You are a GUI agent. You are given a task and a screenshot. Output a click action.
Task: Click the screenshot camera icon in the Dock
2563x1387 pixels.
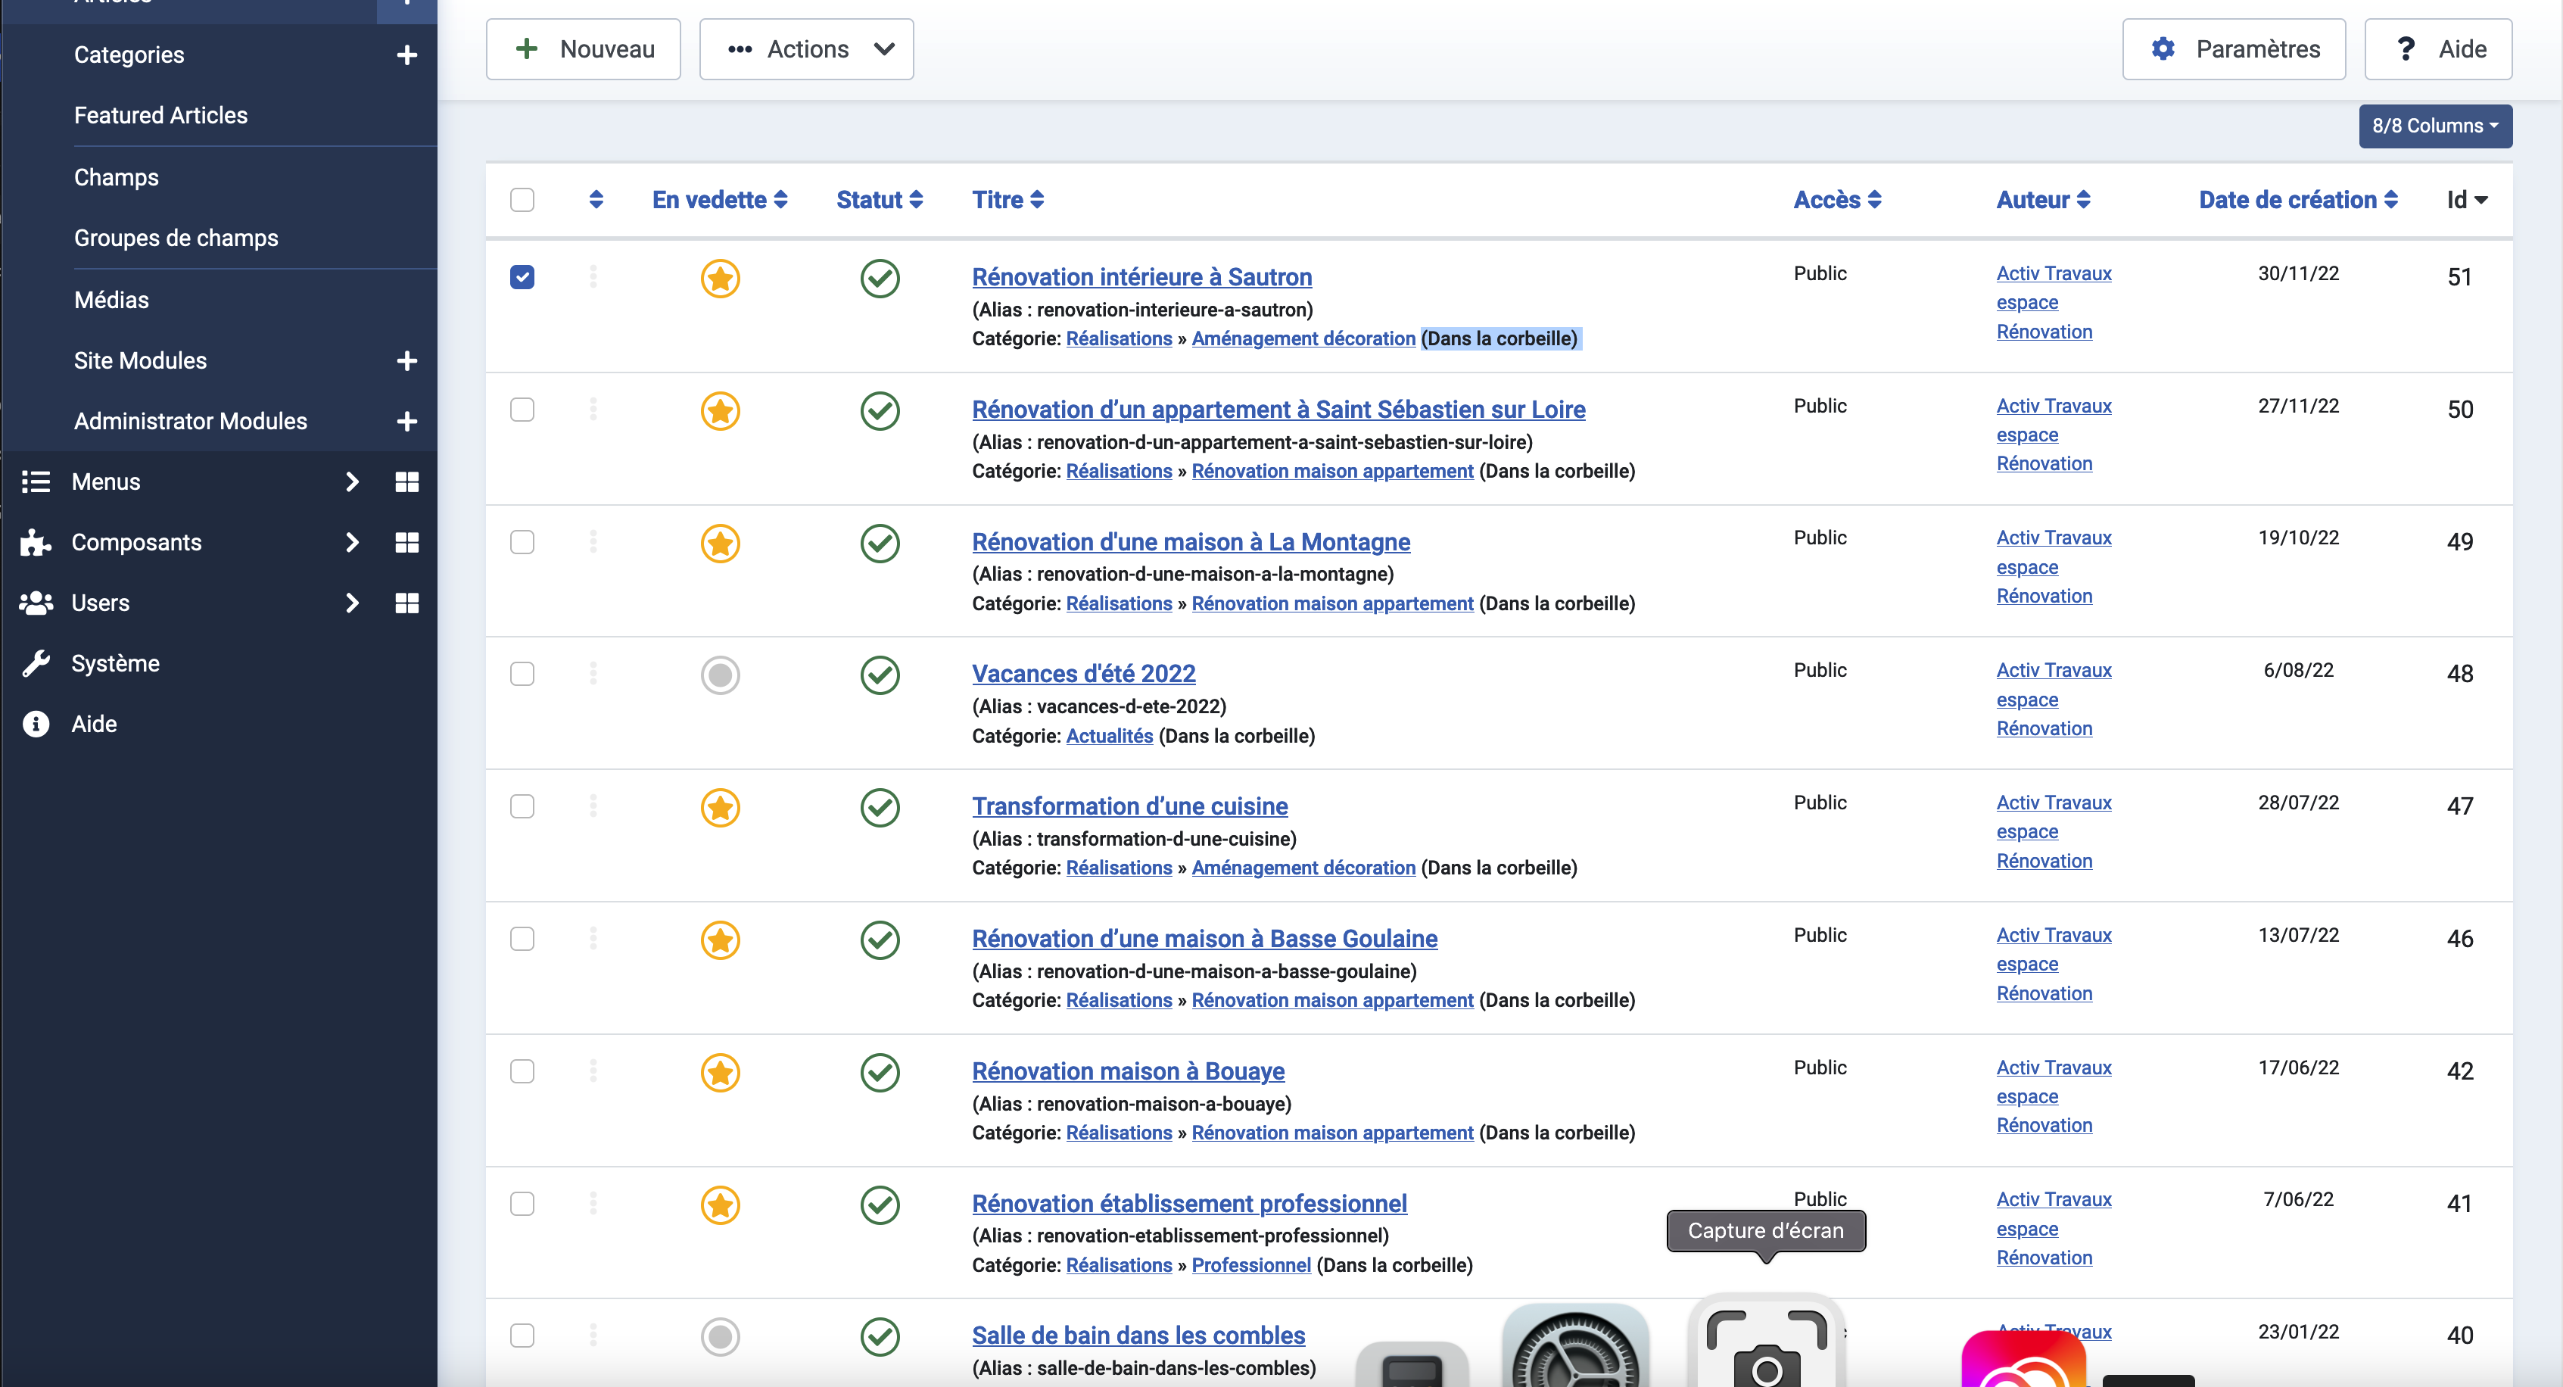(x=1766, y=1345)
